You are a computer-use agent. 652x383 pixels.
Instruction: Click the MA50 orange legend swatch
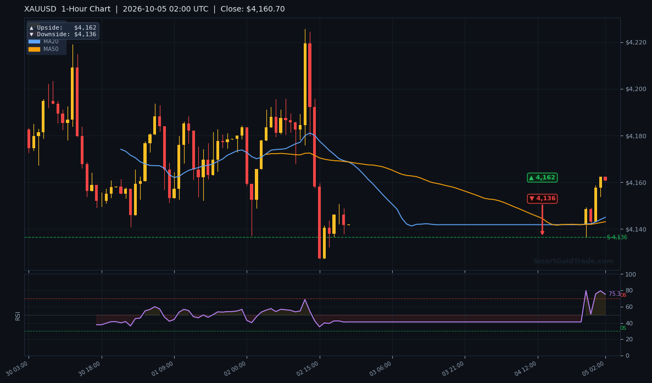click(34, 49)
